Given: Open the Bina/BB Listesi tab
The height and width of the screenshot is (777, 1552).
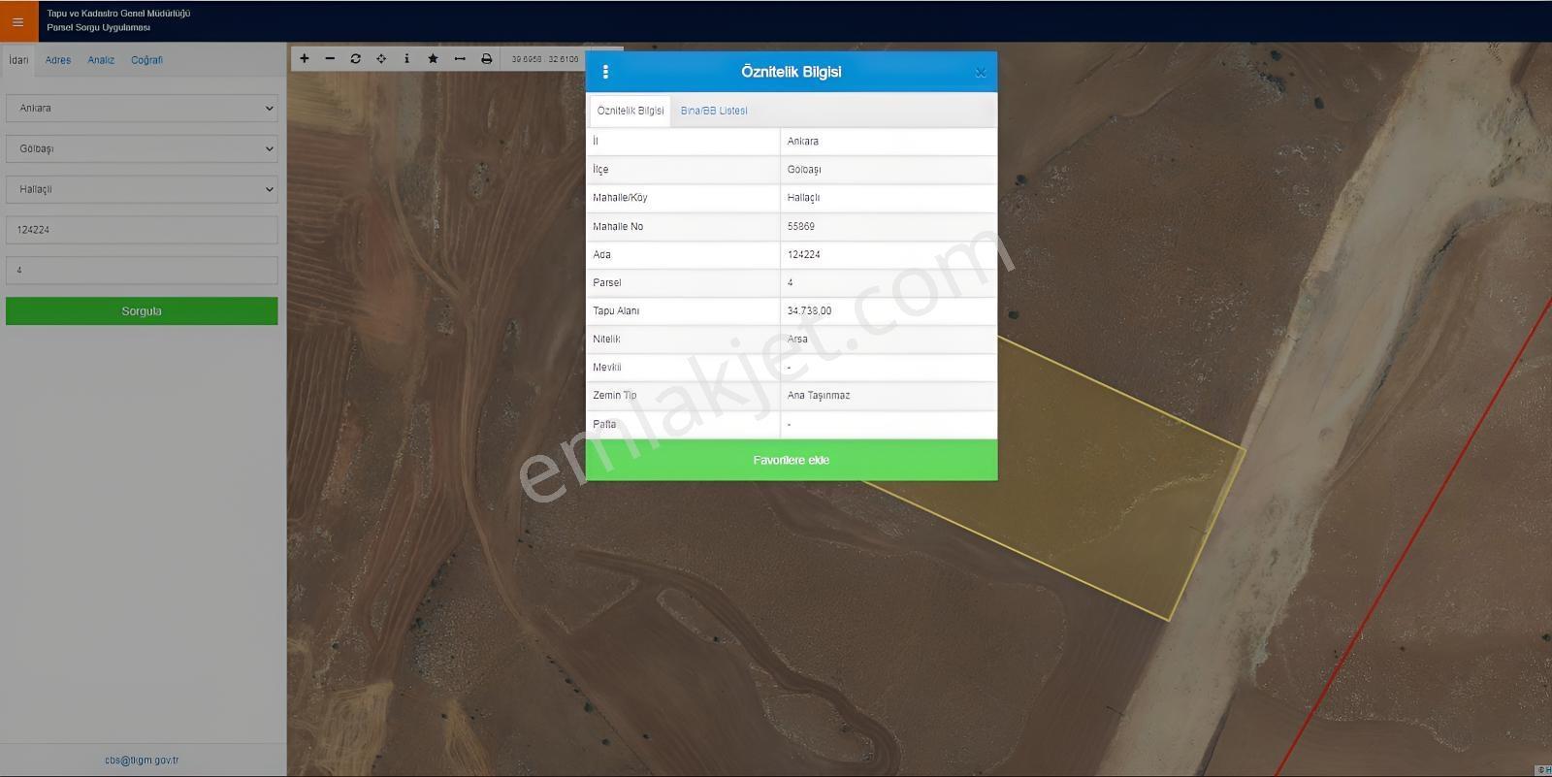Looking at the screenshot, I should pos(714,111).
